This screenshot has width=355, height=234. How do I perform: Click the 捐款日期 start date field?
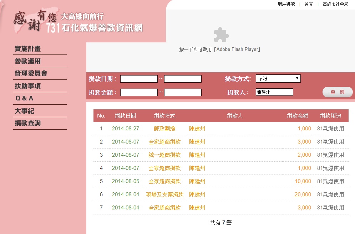tap(139, 79)
